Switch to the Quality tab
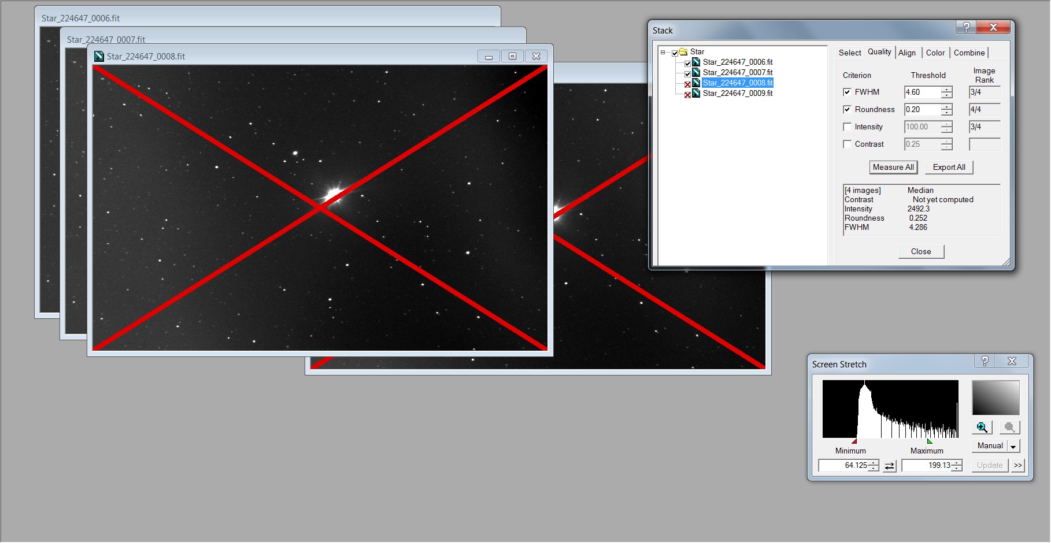This screenshot has height=543, width=1051. pos(879,51)
